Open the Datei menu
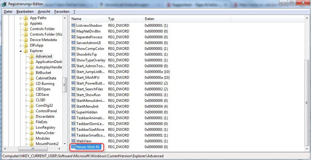This screenshot has width=311, height=160. [8, 11]
